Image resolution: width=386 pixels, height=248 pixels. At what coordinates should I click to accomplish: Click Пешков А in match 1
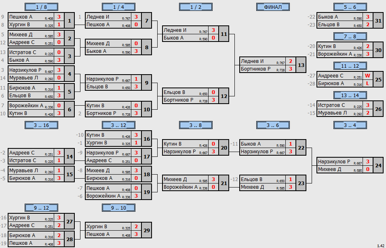click(21, 17)
